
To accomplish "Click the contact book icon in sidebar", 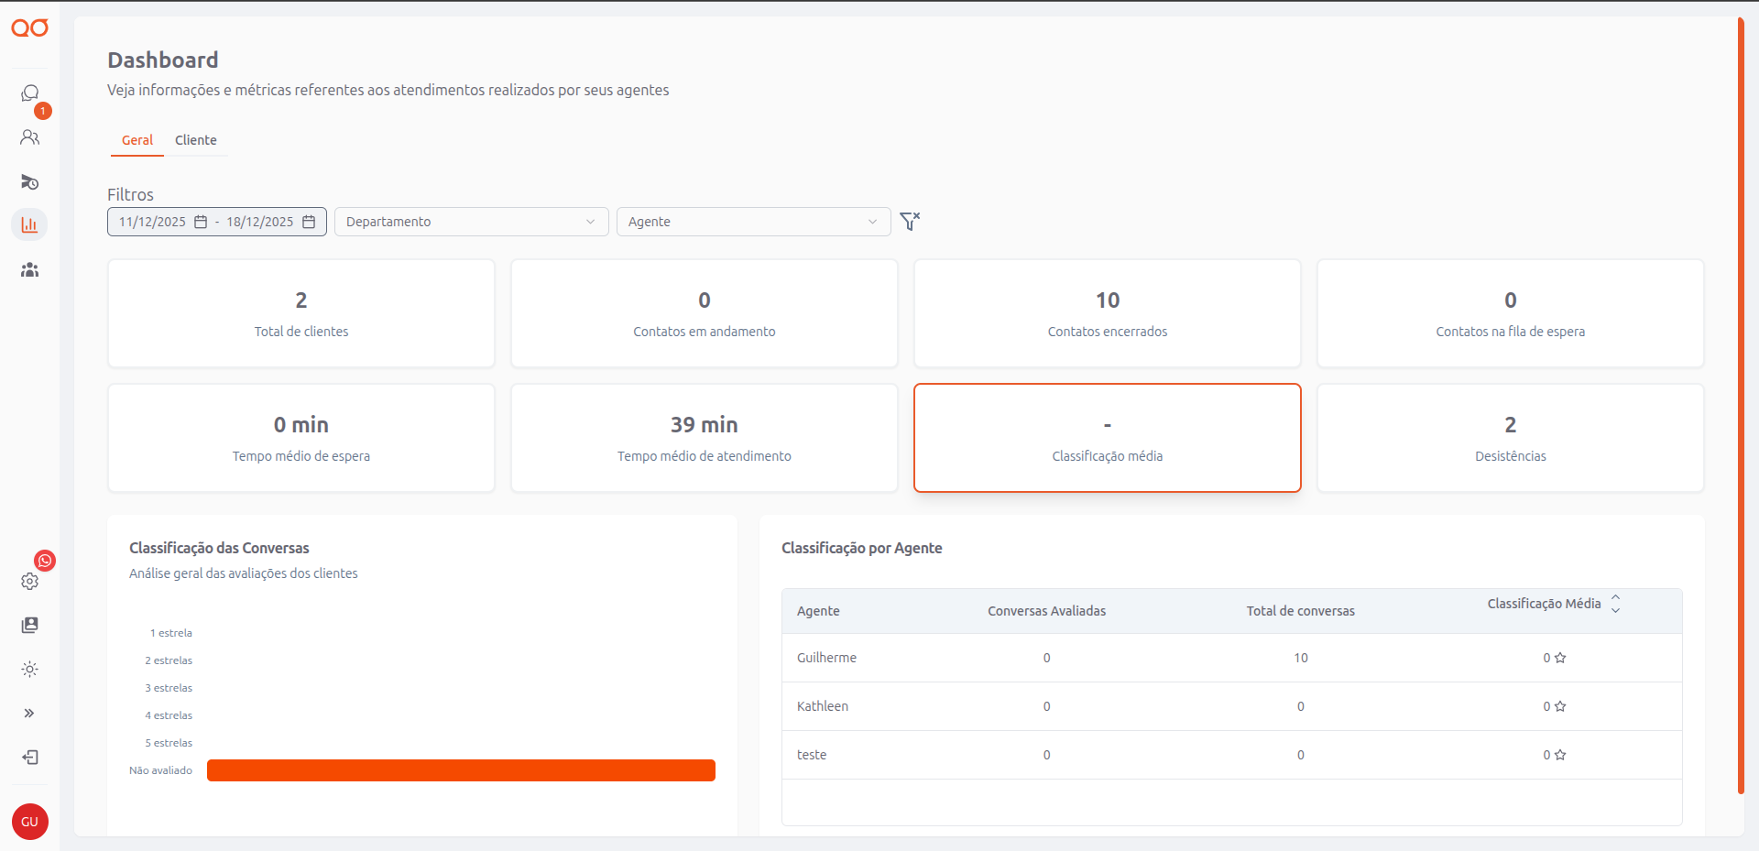I will [x=30, y=625].
